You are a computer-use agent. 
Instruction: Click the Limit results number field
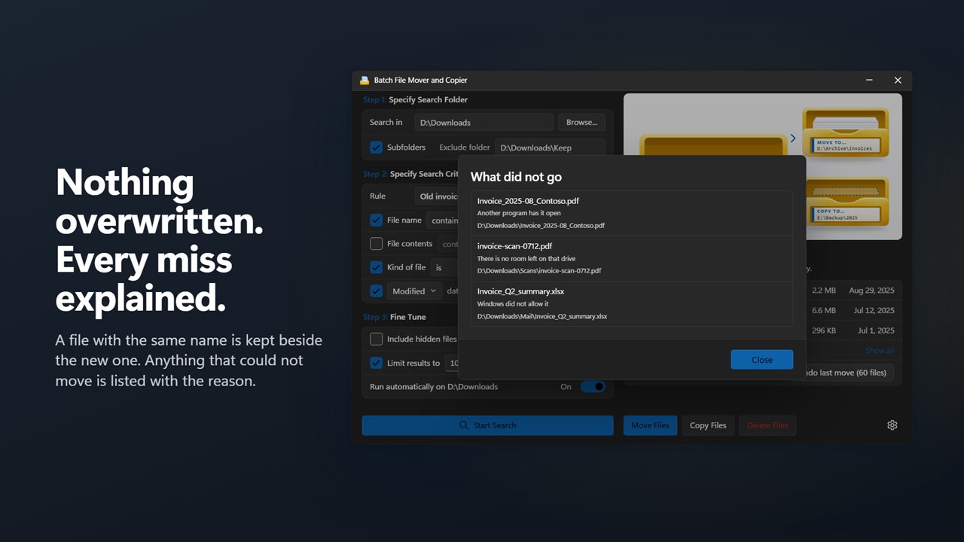[x=452, y=363]
